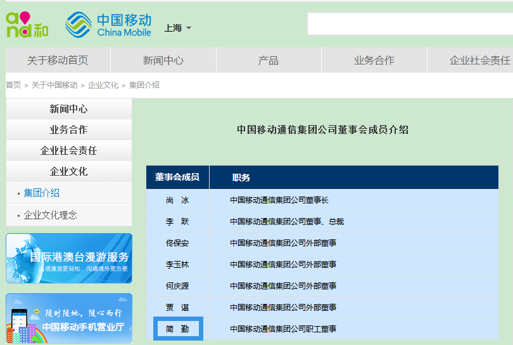
Task: Open 产品 navigation tab
Action: pos(269,61)
